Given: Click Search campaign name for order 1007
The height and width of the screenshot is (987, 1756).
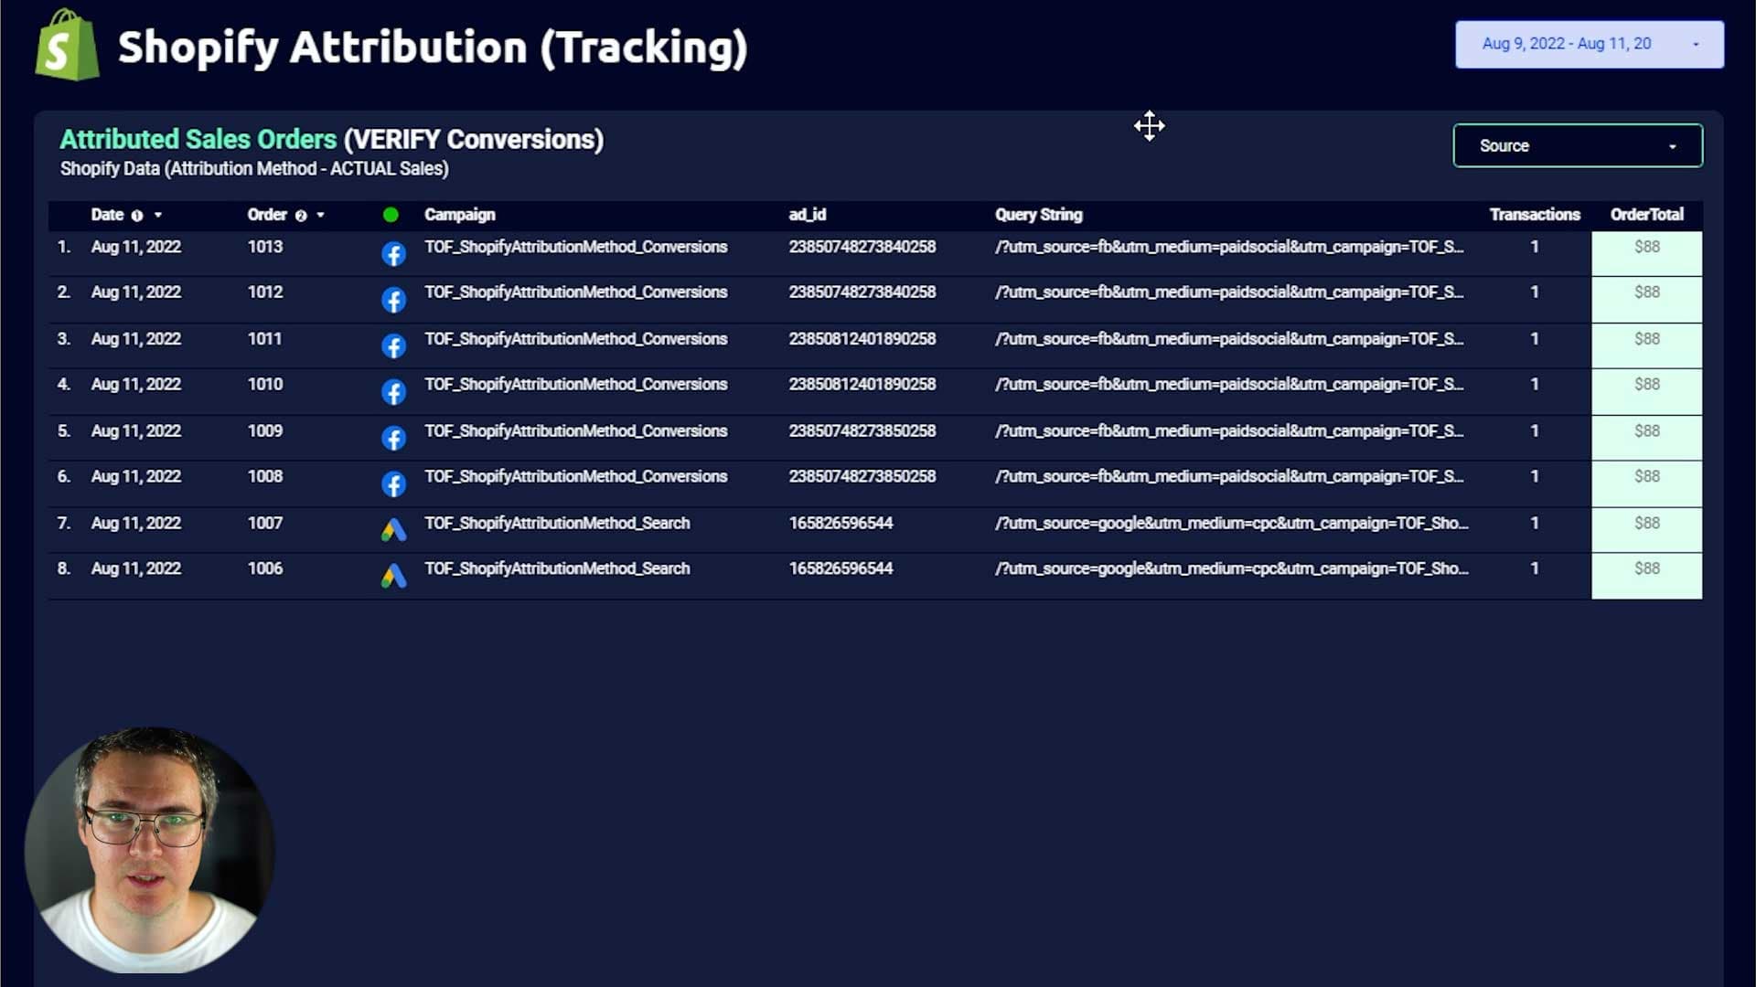Looking at the screenshot, I should coord(557,524).
